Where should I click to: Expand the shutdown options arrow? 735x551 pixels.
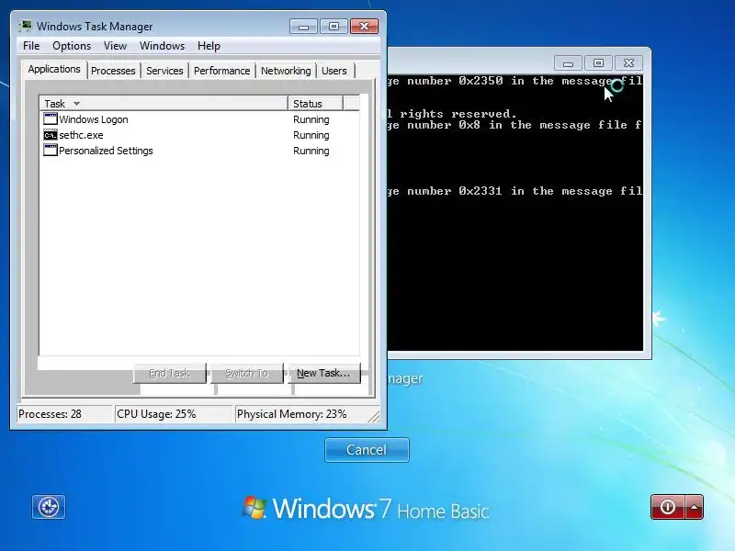[695, 507]
